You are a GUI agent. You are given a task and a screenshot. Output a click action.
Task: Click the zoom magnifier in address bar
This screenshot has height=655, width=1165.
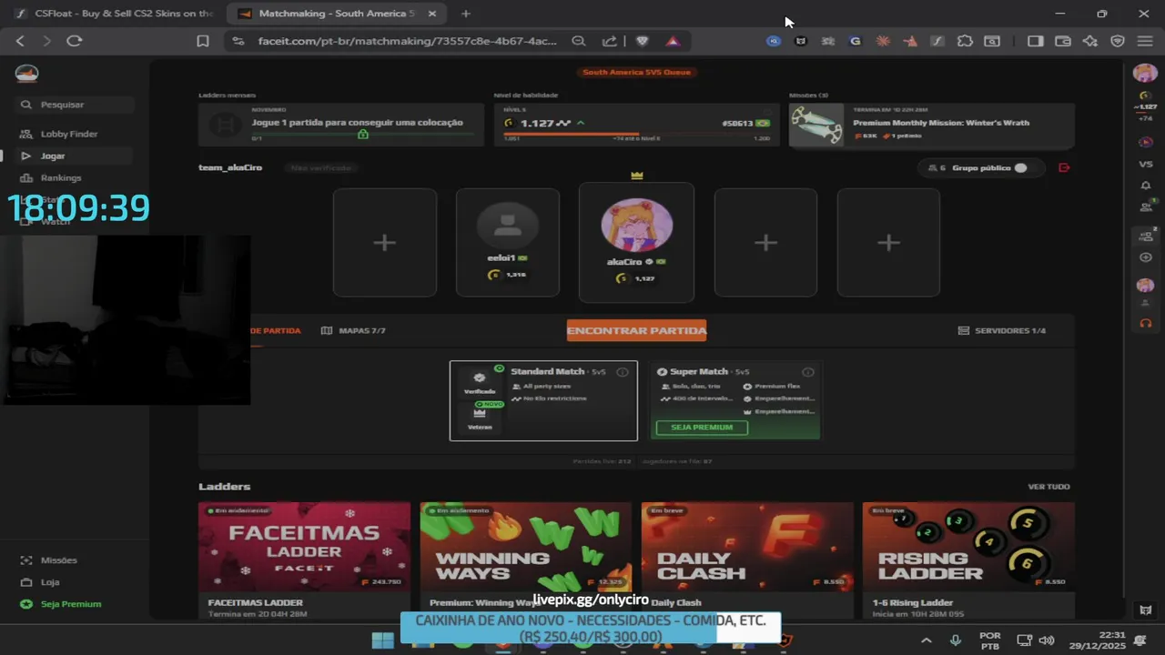(579, 41)
